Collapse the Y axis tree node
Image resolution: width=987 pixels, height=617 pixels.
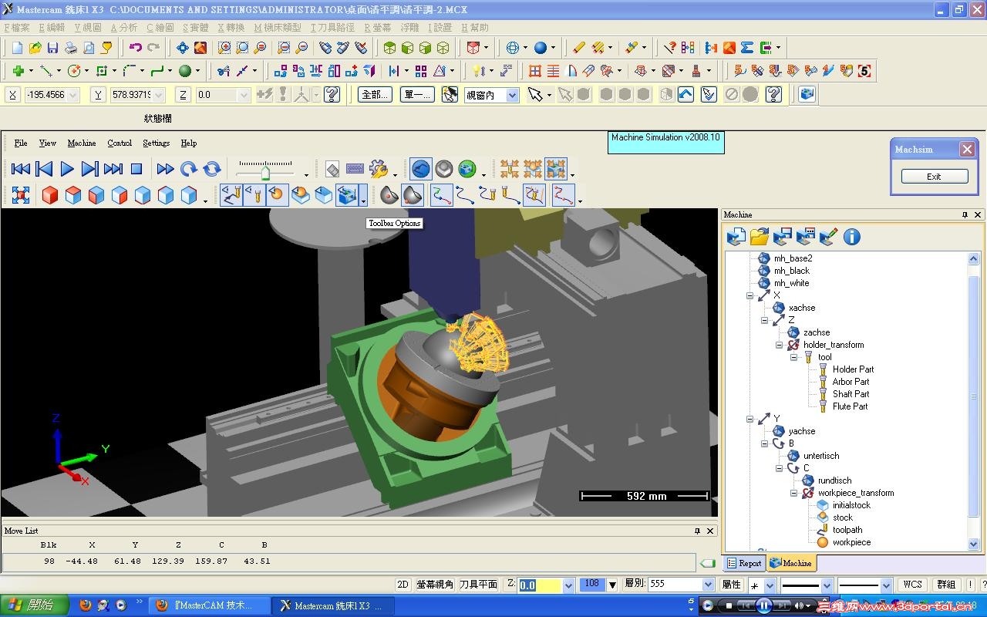click(x=750, y=419)
